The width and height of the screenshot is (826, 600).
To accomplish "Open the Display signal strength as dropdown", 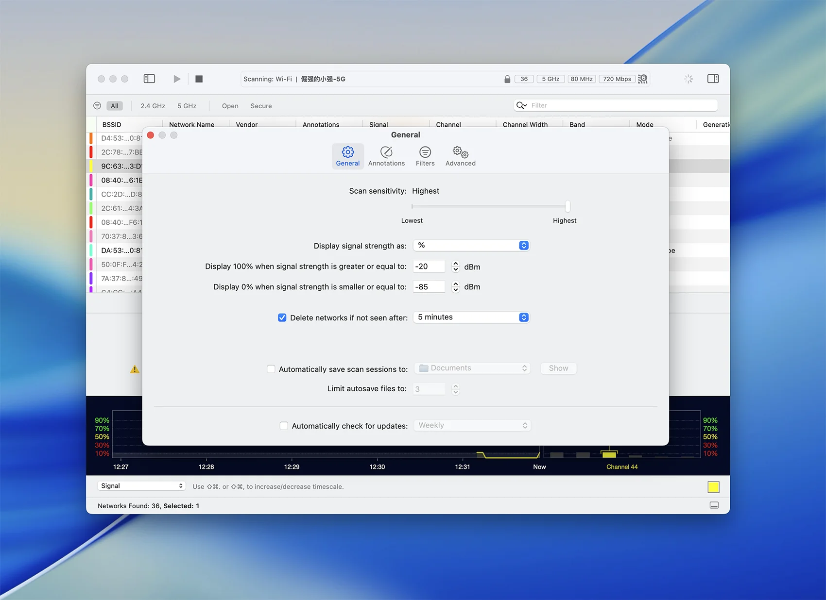I will (471, 246).
